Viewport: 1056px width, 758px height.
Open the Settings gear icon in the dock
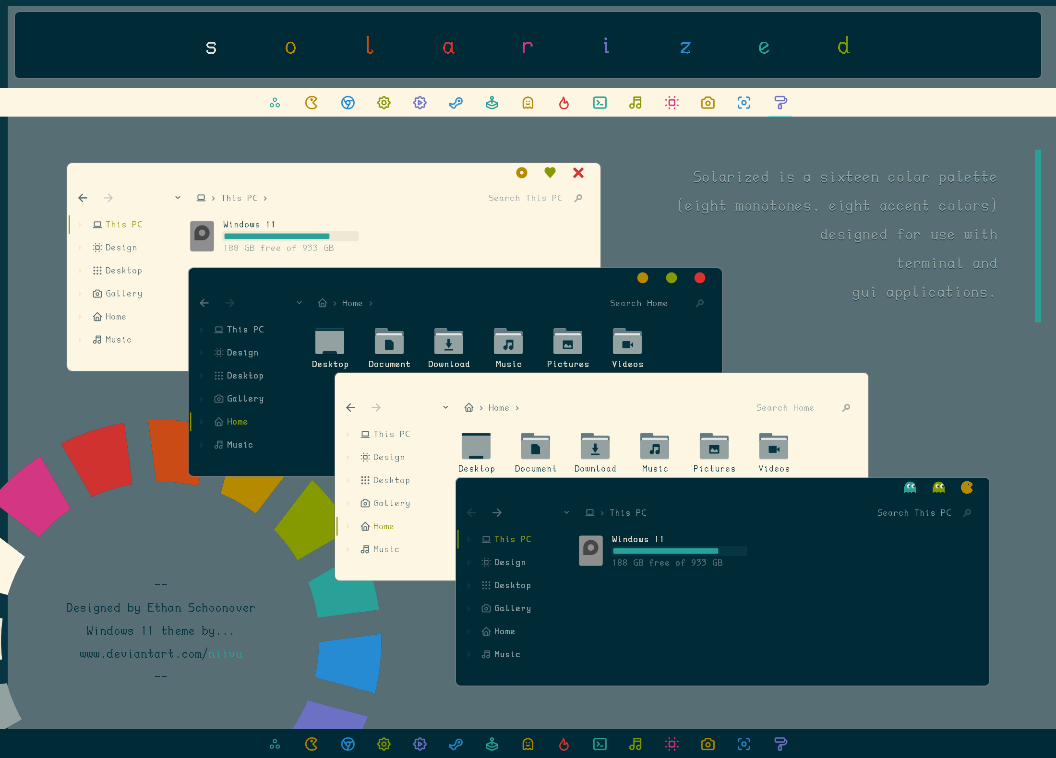click(384, 102)
